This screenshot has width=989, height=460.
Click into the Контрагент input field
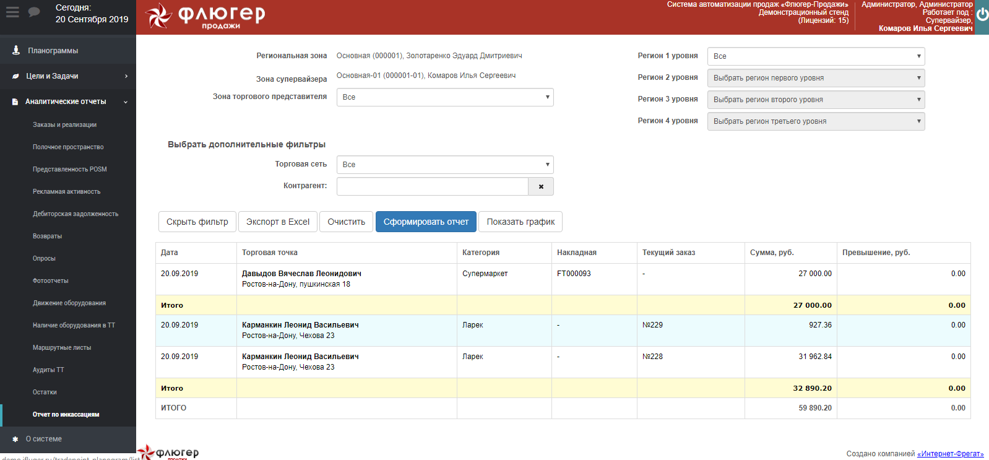click(432, 186)
